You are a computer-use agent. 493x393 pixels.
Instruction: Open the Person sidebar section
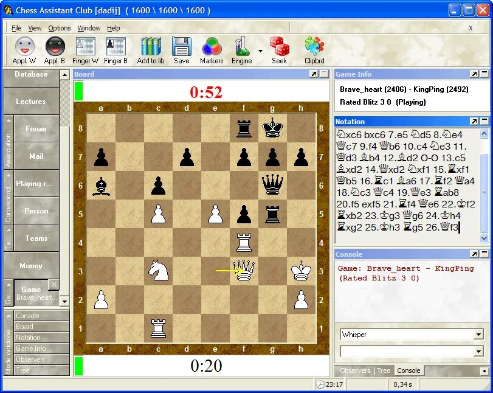[36, 211]
